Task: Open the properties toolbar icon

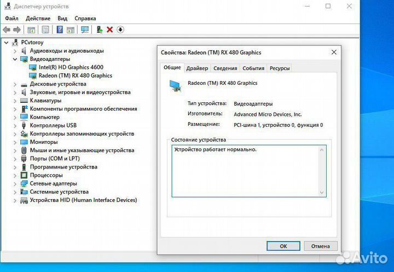Action: [x=45, y=30]
